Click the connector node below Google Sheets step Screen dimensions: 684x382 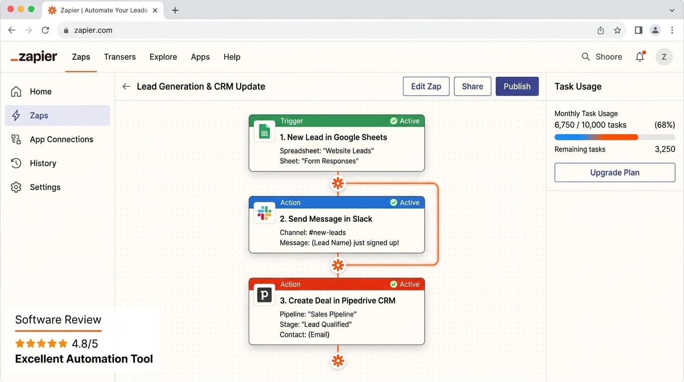(x=338, y=184)
